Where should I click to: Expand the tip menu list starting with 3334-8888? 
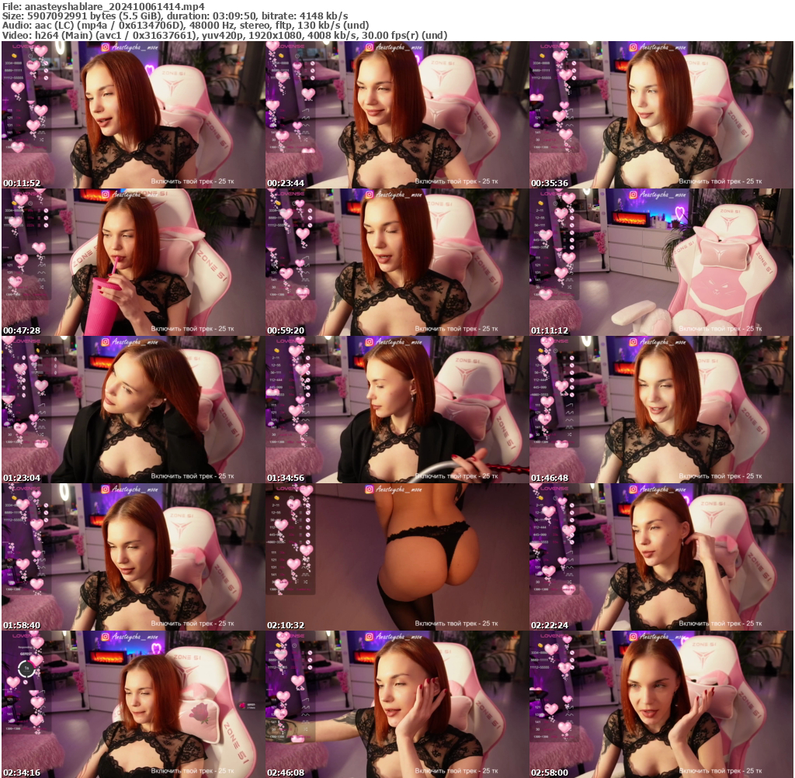point(13,63)
